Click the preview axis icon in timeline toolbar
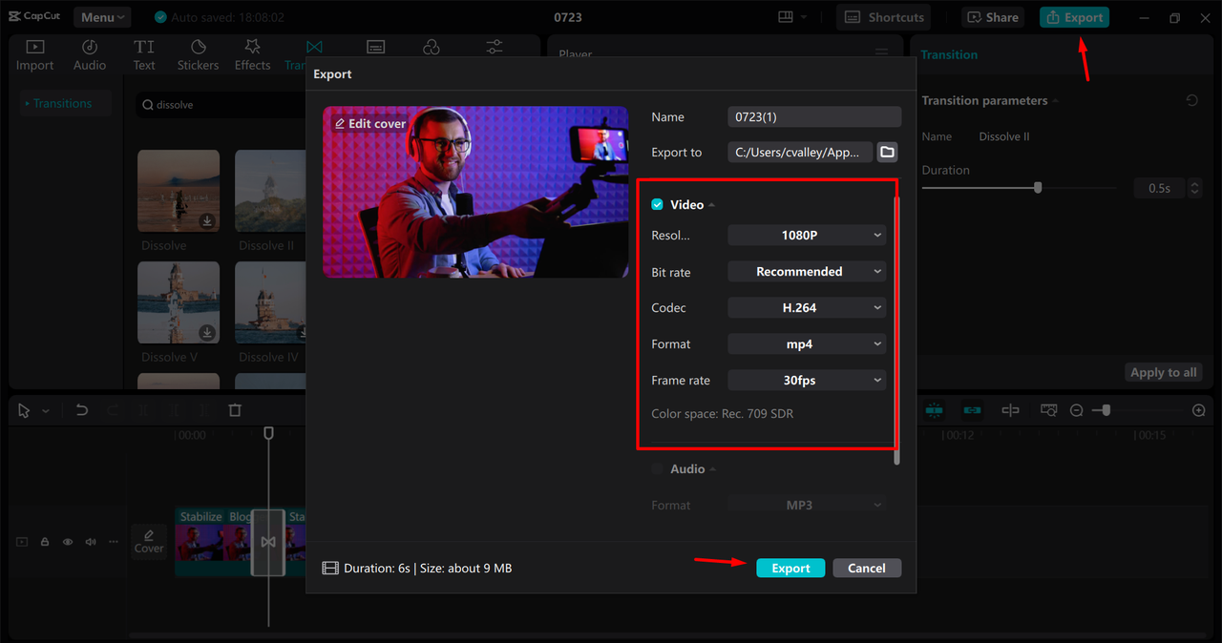The width and height of the screenshot is (1222, 643). pos(1048,410)
